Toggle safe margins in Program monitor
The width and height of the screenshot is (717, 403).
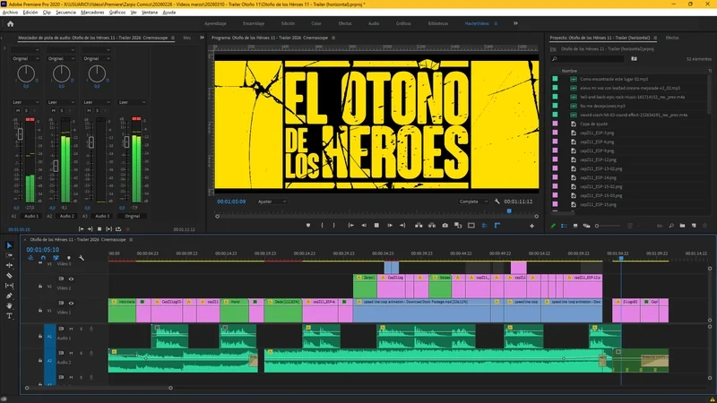pos(471,226)
